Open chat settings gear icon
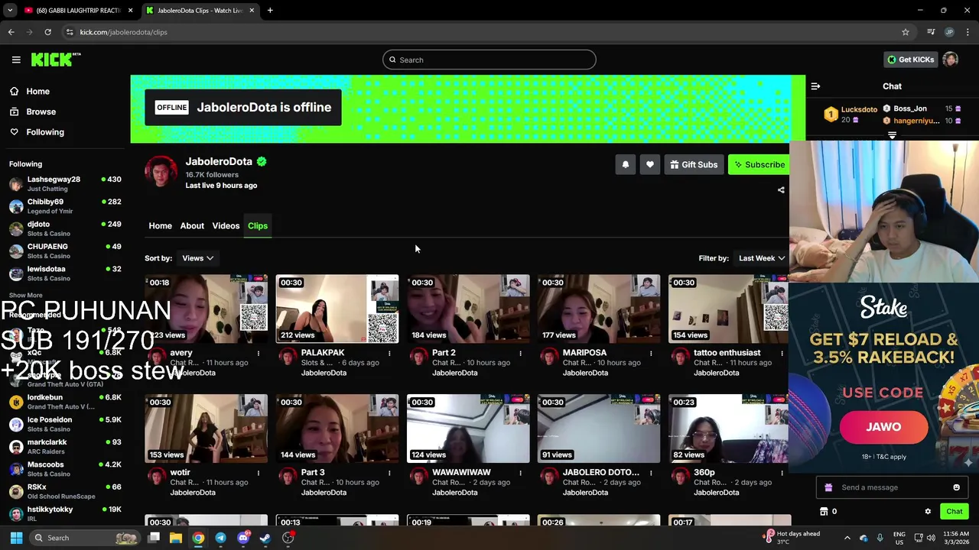 click(928, 512)
